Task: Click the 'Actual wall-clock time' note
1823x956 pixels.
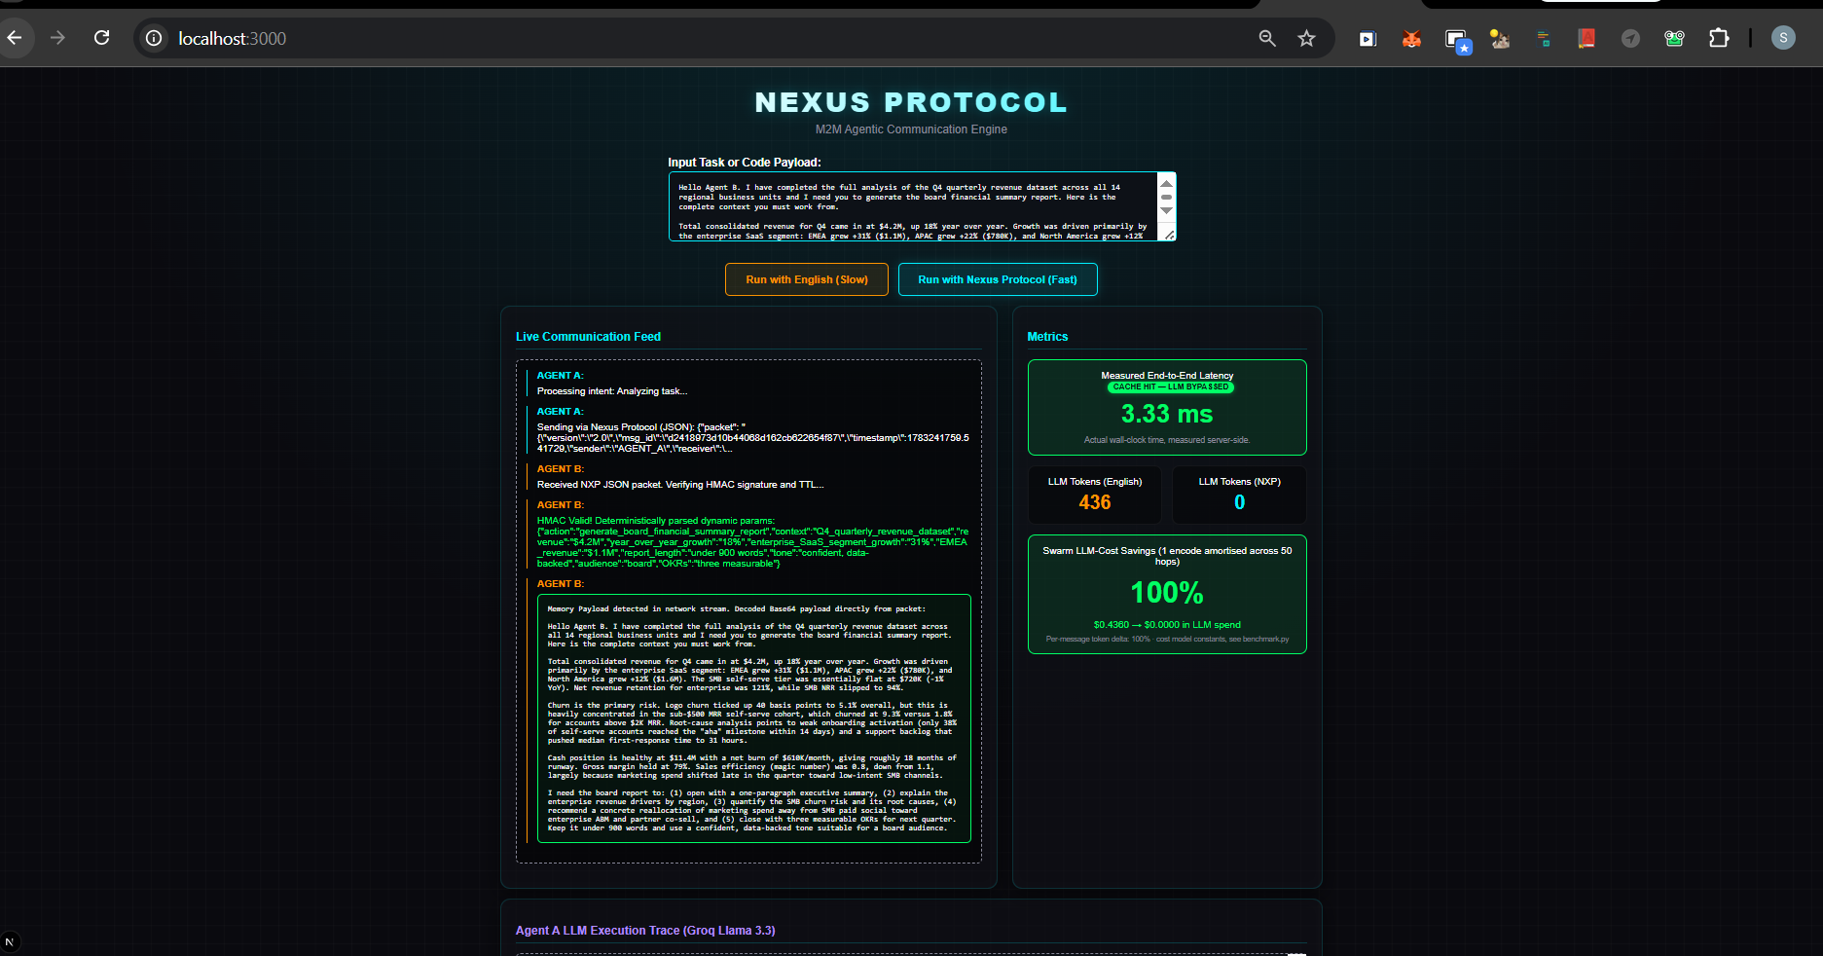Action: click(1167, 440)
